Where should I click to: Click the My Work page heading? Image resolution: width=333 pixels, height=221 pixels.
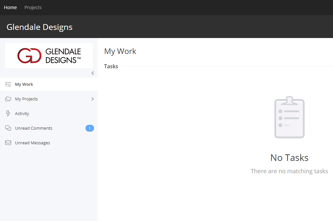pyautogui.click(x=120, y=51)
